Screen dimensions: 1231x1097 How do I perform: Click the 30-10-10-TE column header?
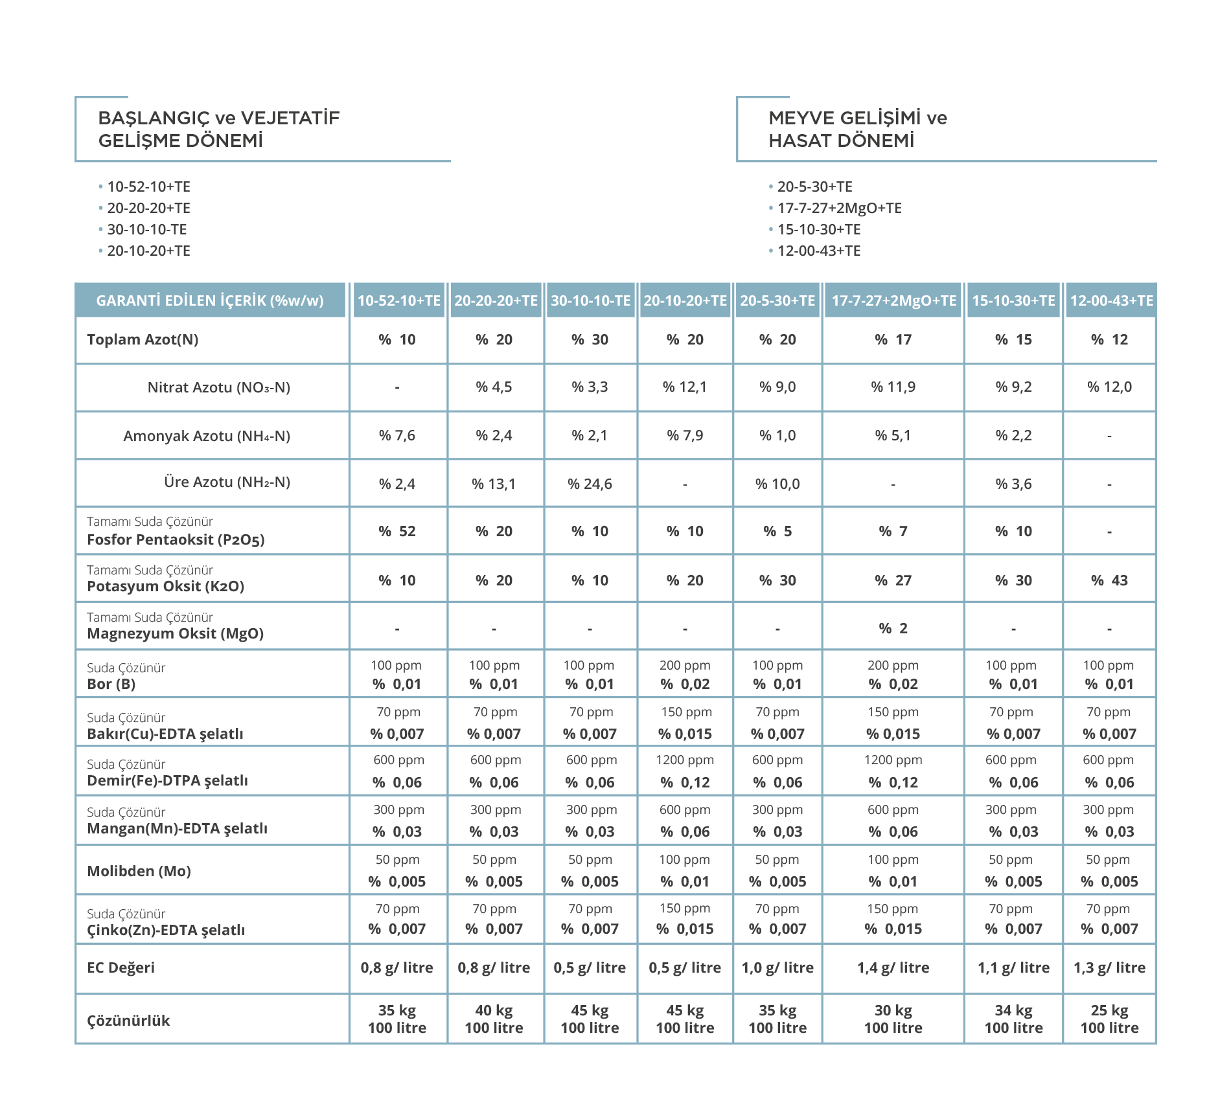pos(590,300)
